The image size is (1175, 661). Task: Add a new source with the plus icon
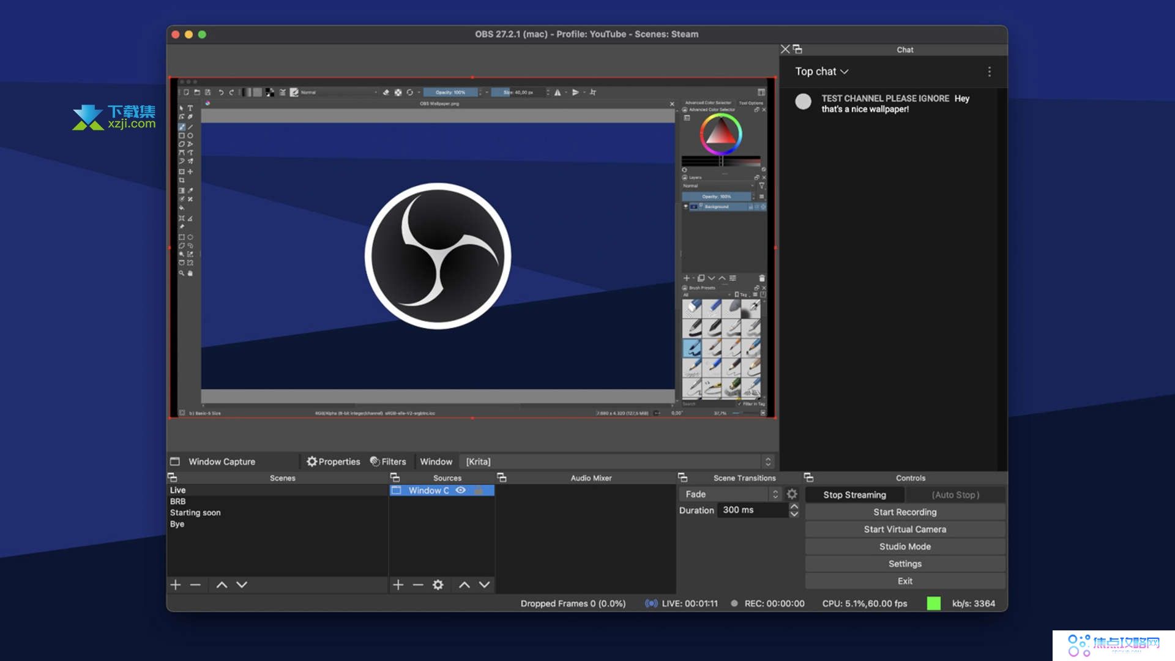[398, 584]
